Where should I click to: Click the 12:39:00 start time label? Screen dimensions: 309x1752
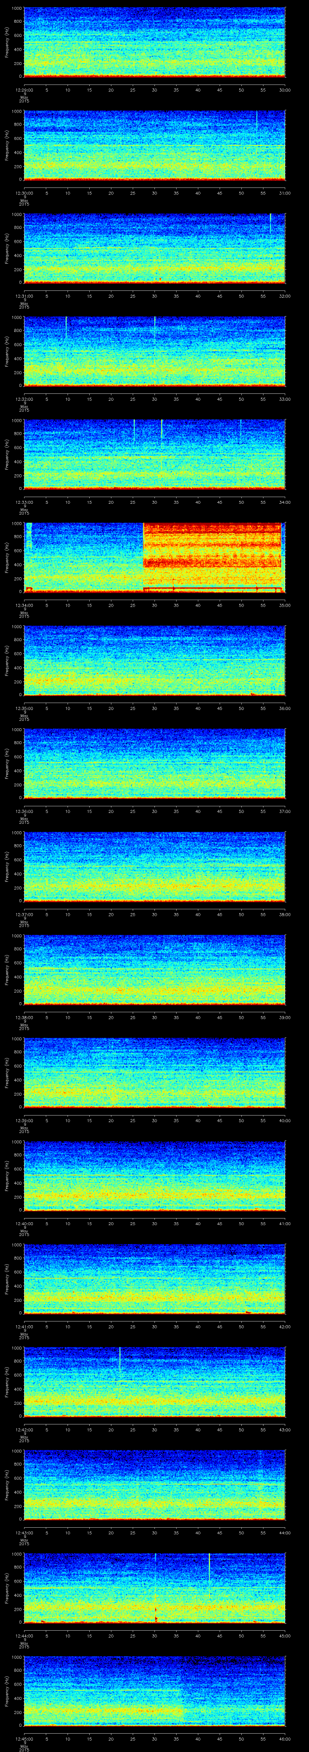coord(24,1120)
